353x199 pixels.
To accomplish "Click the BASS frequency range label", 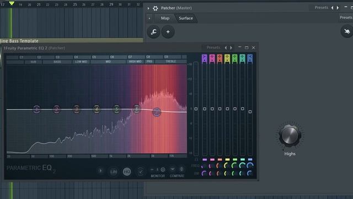I will (x=57, y=61).
